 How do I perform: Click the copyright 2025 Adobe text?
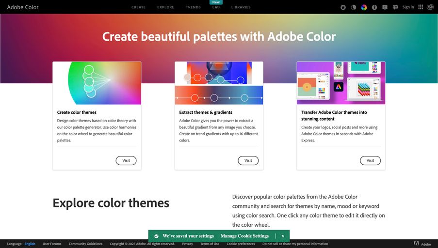(x=142, y=244)
